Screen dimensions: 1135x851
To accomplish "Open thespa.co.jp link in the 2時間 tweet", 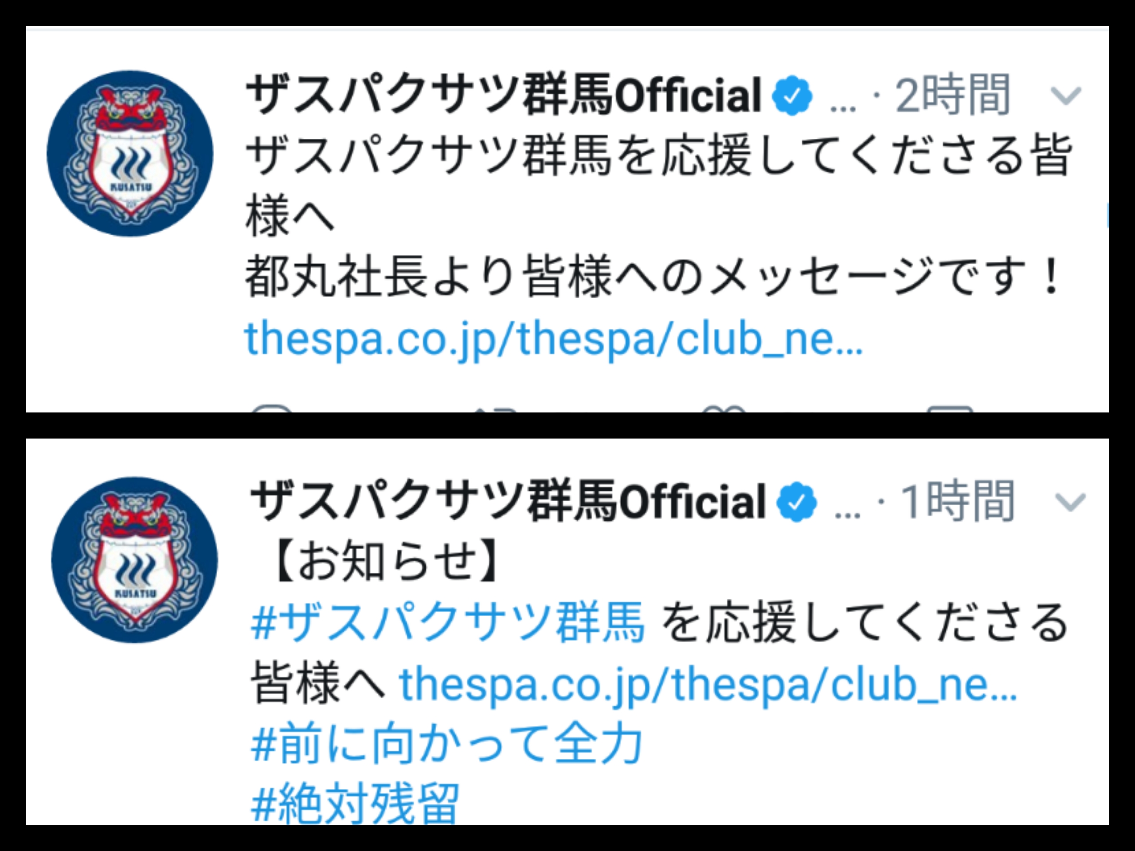I will tap(554, 339).
